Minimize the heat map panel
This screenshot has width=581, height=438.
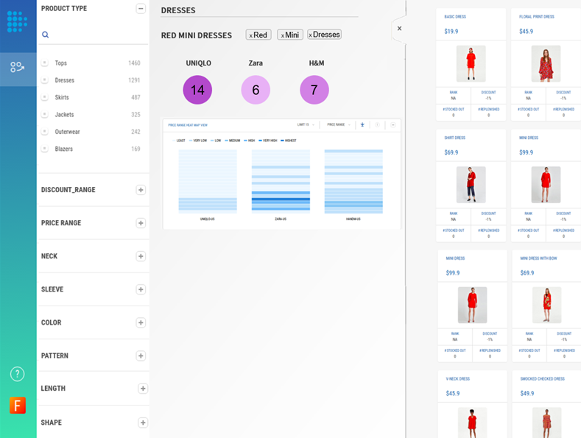point(393,125)
